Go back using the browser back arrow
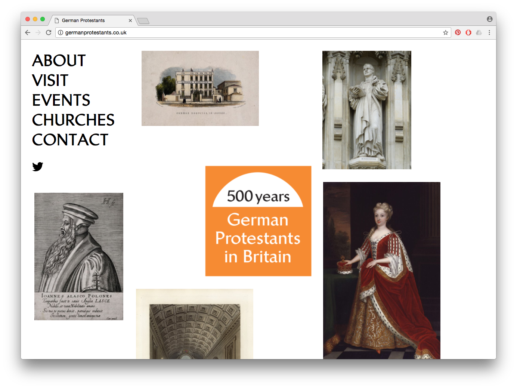The image size is (517, 389). [28, 33]
